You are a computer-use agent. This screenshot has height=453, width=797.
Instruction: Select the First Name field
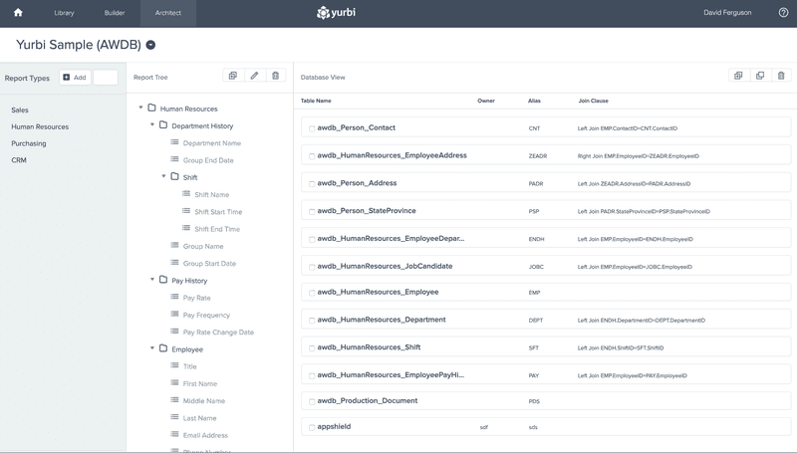[x=200, y=383]
